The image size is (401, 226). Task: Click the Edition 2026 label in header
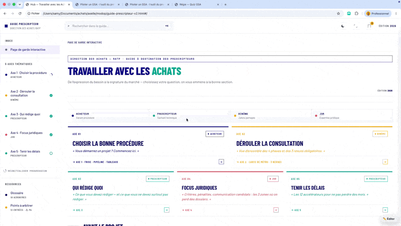(x=387, y=26)
